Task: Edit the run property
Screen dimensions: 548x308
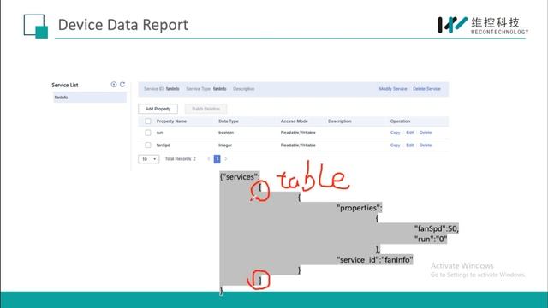Action: [x=409, y=133]
